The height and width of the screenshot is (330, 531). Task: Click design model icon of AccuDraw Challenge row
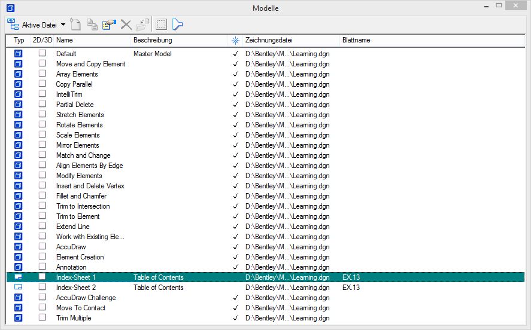(19, 297)
